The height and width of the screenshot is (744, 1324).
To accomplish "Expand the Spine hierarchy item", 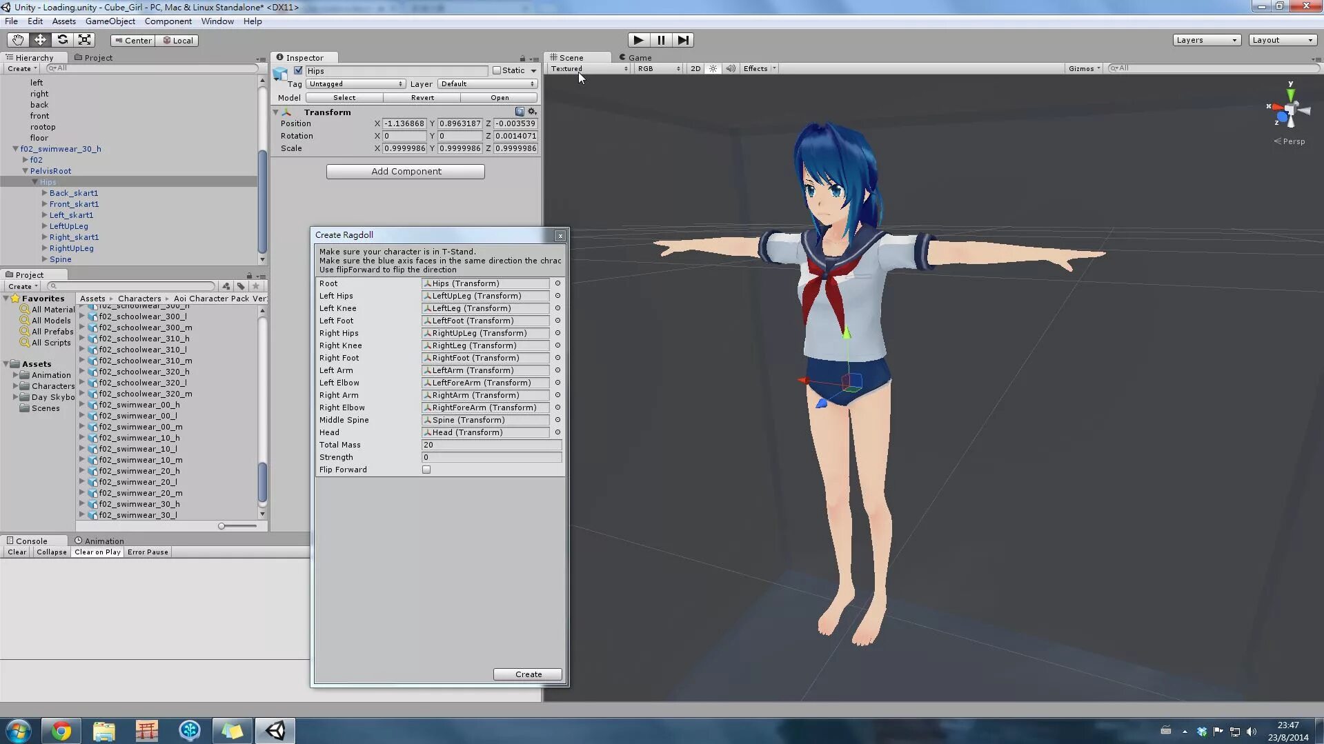I will click(45, 259).
